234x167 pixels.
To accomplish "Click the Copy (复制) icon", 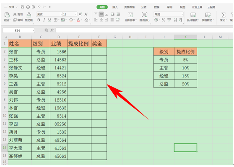I will tap(15, 20).
